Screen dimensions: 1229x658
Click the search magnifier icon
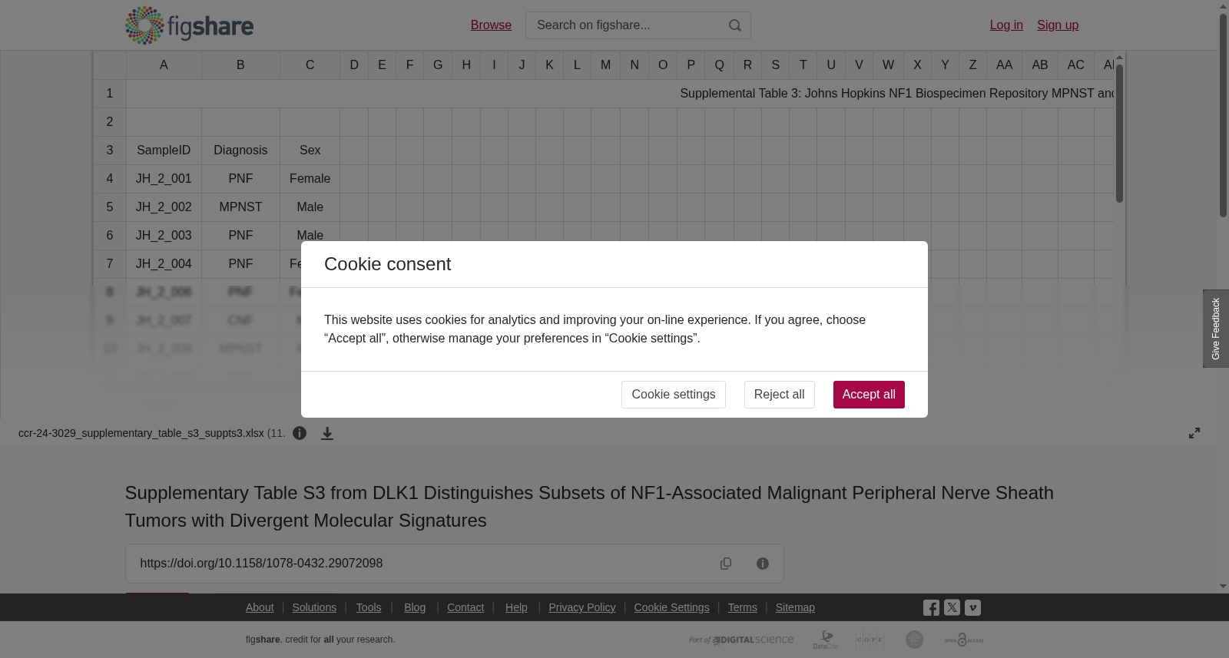point(735,25)
